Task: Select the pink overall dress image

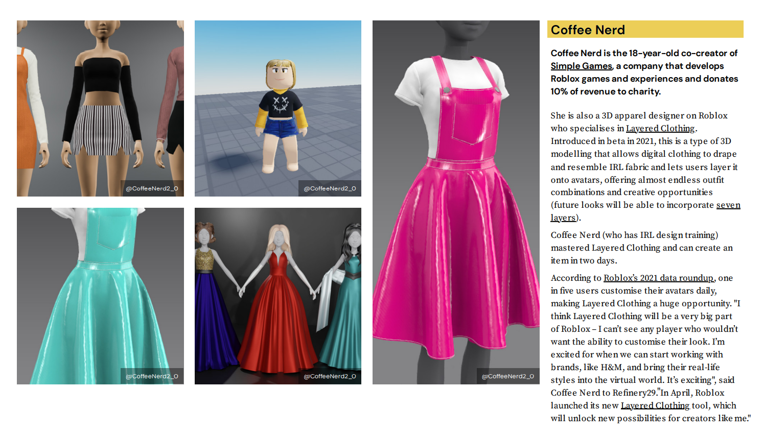Action: tap(456, 202)
